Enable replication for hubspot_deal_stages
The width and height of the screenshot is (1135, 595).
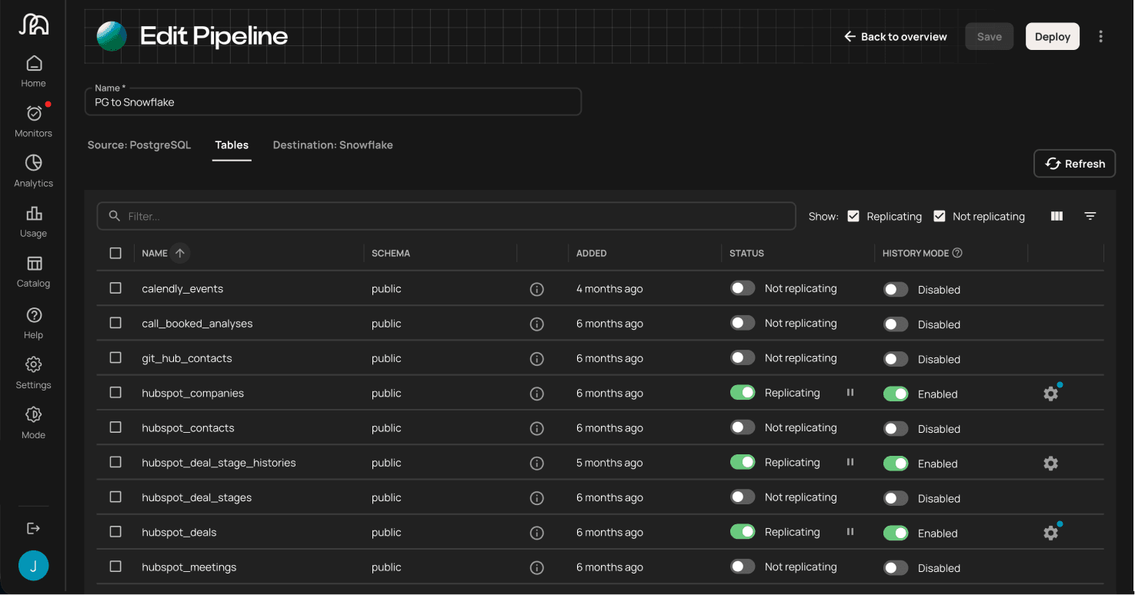pos(743,497)
